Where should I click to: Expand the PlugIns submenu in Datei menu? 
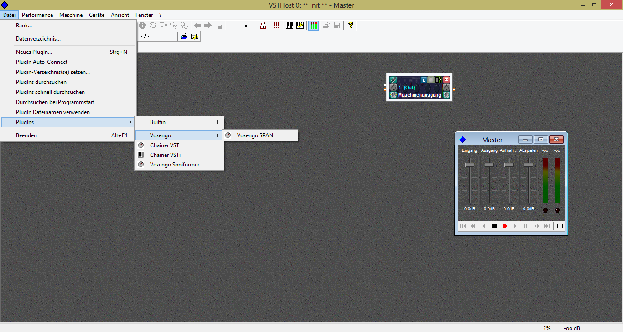click(68, 122)
